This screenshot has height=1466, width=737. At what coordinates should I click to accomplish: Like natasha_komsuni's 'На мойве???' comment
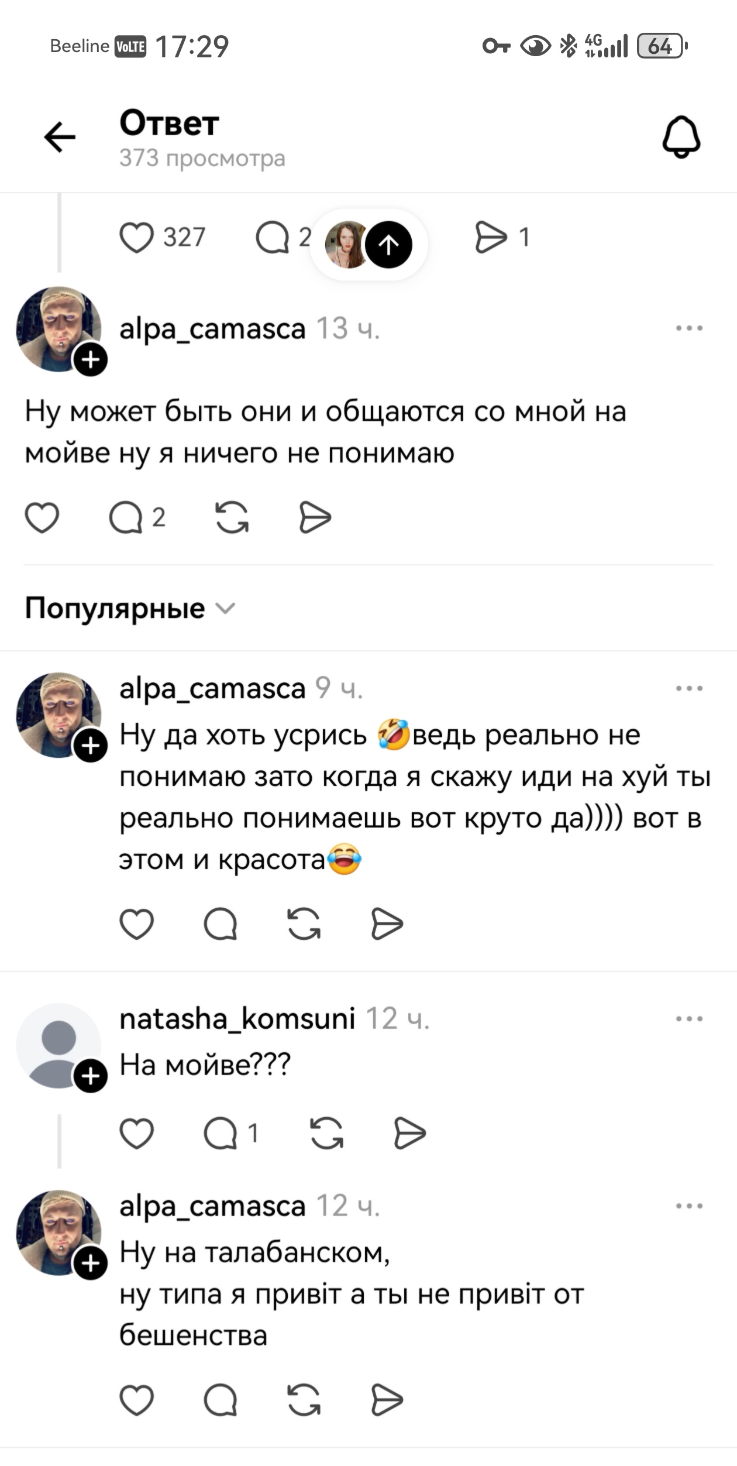(136, 1133)
